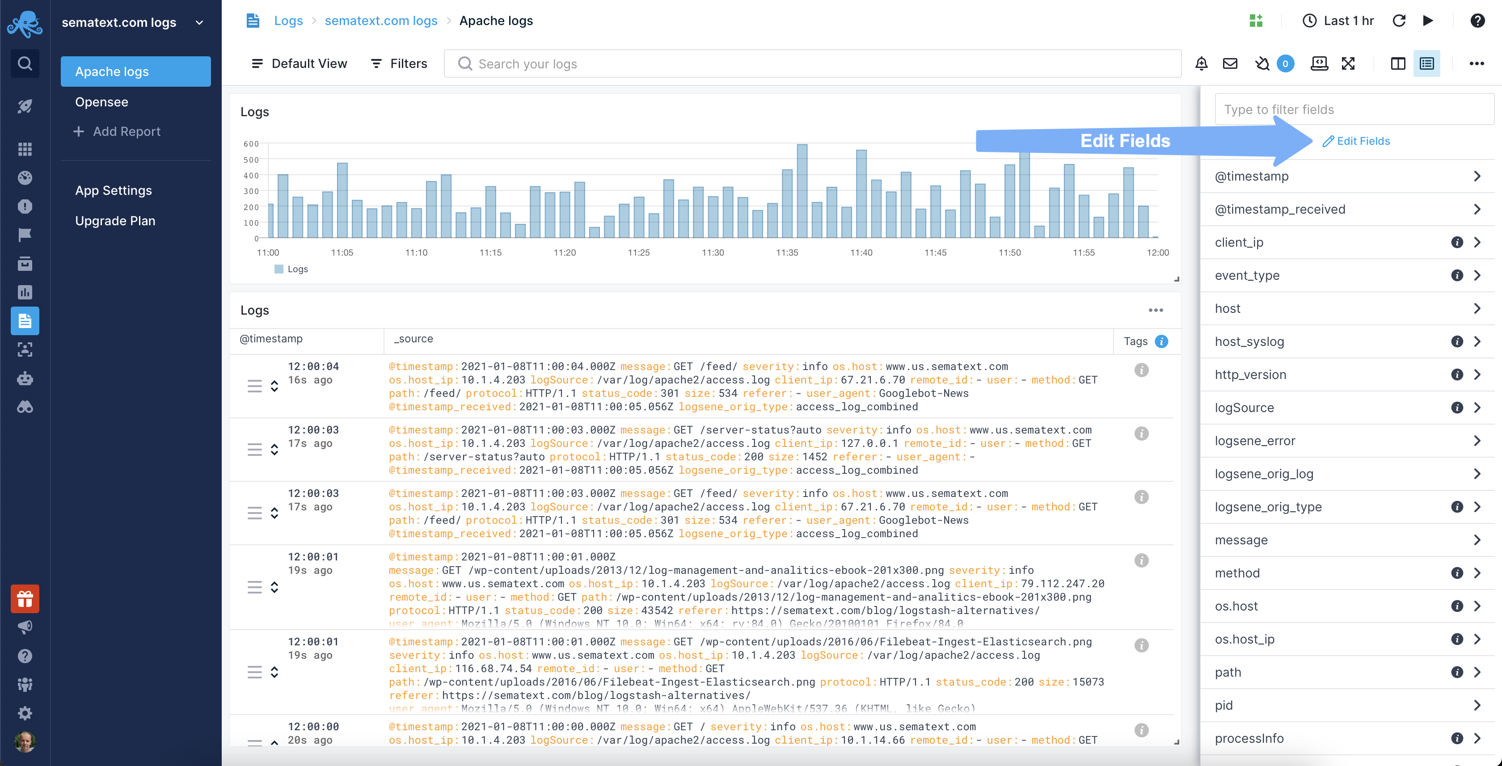Click Add Report

tap(117, 132)
